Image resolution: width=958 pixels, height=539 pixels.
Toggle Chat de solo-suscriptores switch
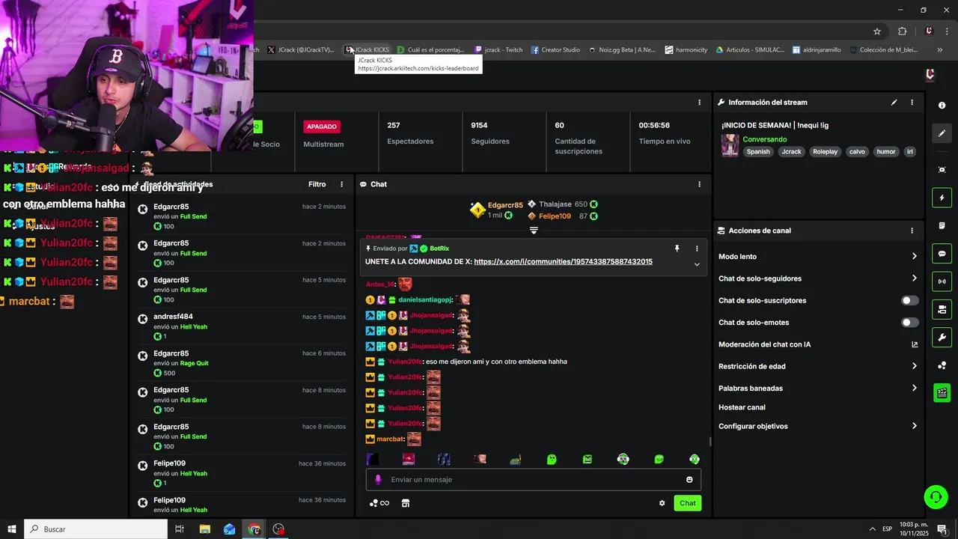[909, 300]
